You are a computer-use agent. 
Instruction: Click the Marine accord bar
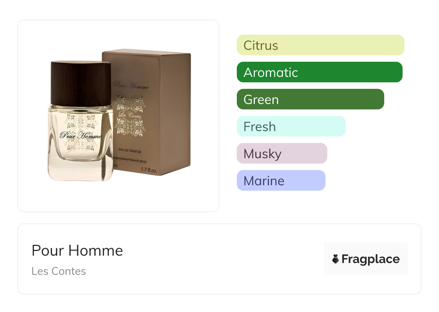point(281,181)
